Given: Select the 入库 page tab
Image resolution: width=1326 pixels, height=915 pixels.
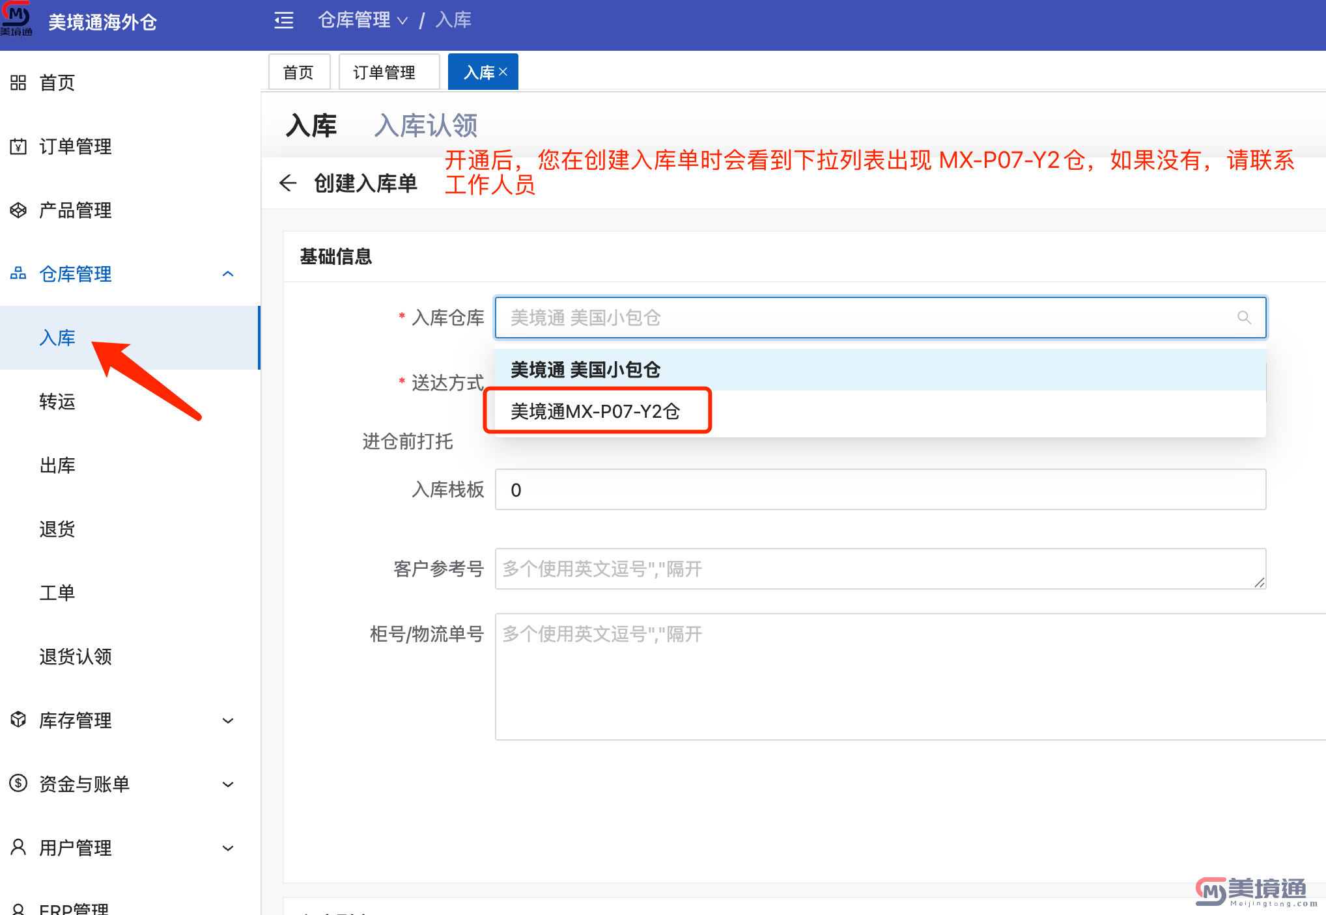Looking at the screenshot, I should click(479, 72).
